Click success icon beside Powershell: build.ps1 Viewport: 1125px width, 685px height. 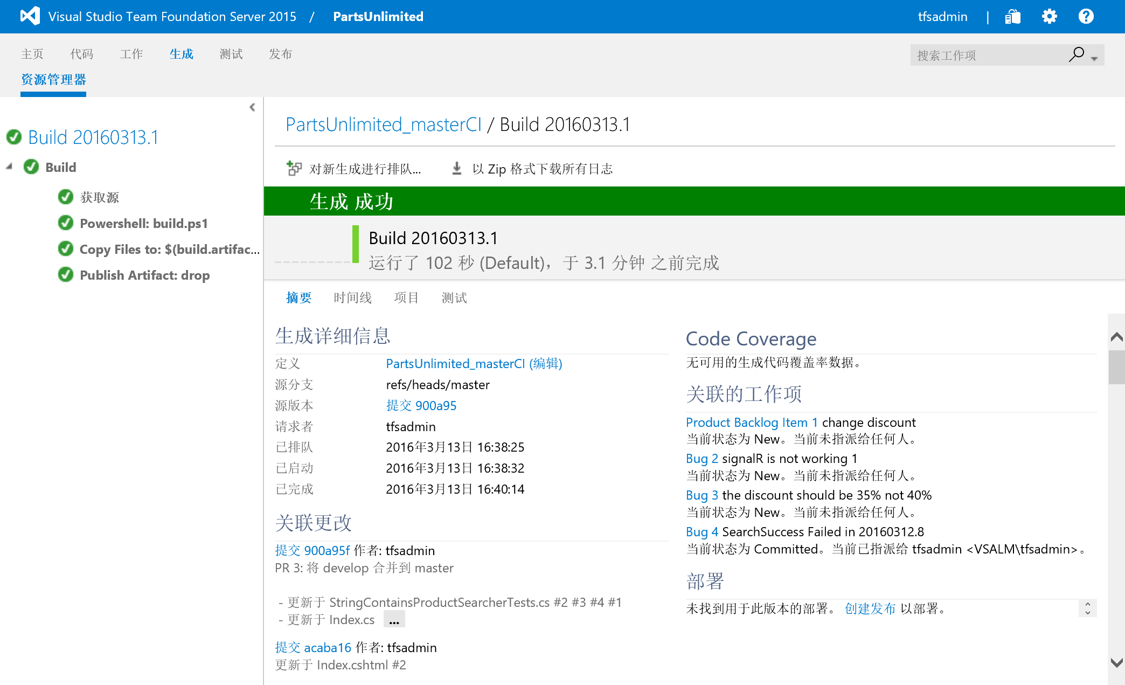pos(66,223)
